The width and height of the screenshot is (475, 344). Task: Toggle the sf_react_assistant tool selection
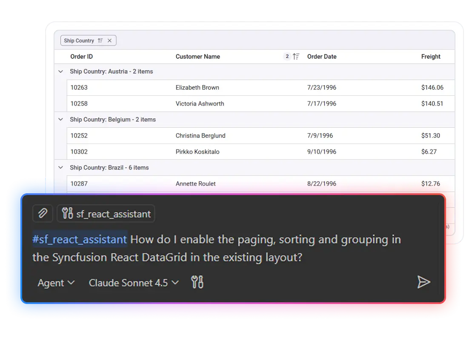coord(106,213)
